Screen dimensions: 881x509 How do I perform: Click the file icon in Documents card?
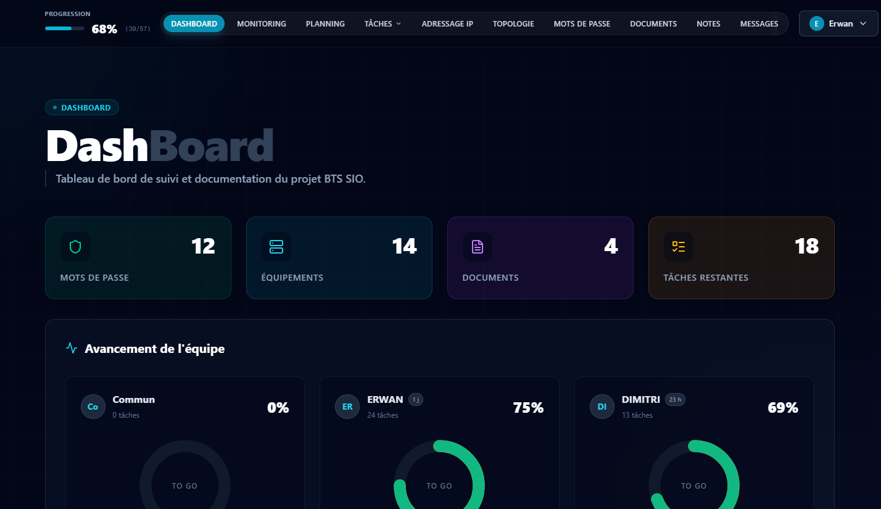(x=478, y=247)
